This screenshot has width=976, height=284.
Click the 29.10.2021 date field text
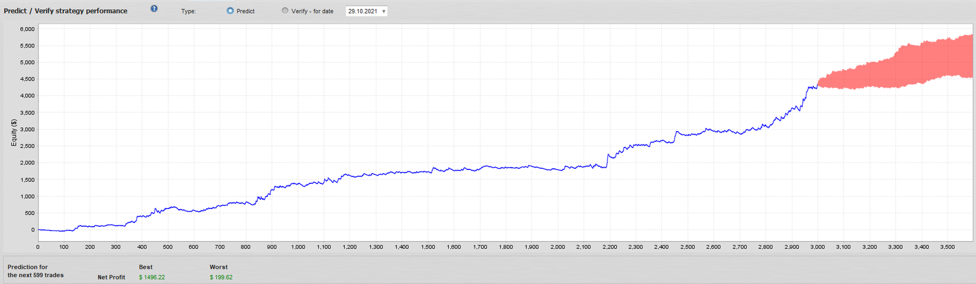click(362, 12)
